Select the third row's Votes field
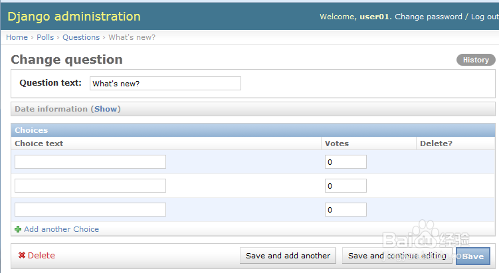The width and height of the screenshot is (499, 273). click(x=346, y=210)
